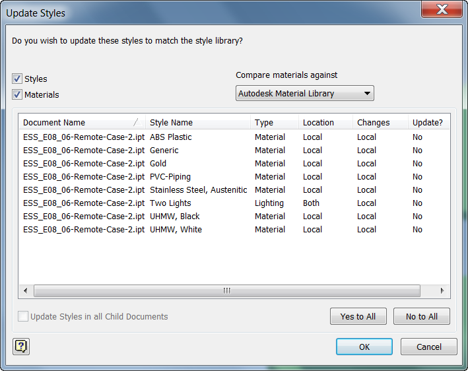This screenshot has width=468, height=371.
Task: Open the Autodesk Material Library dropdown
Action: [305, 94]
